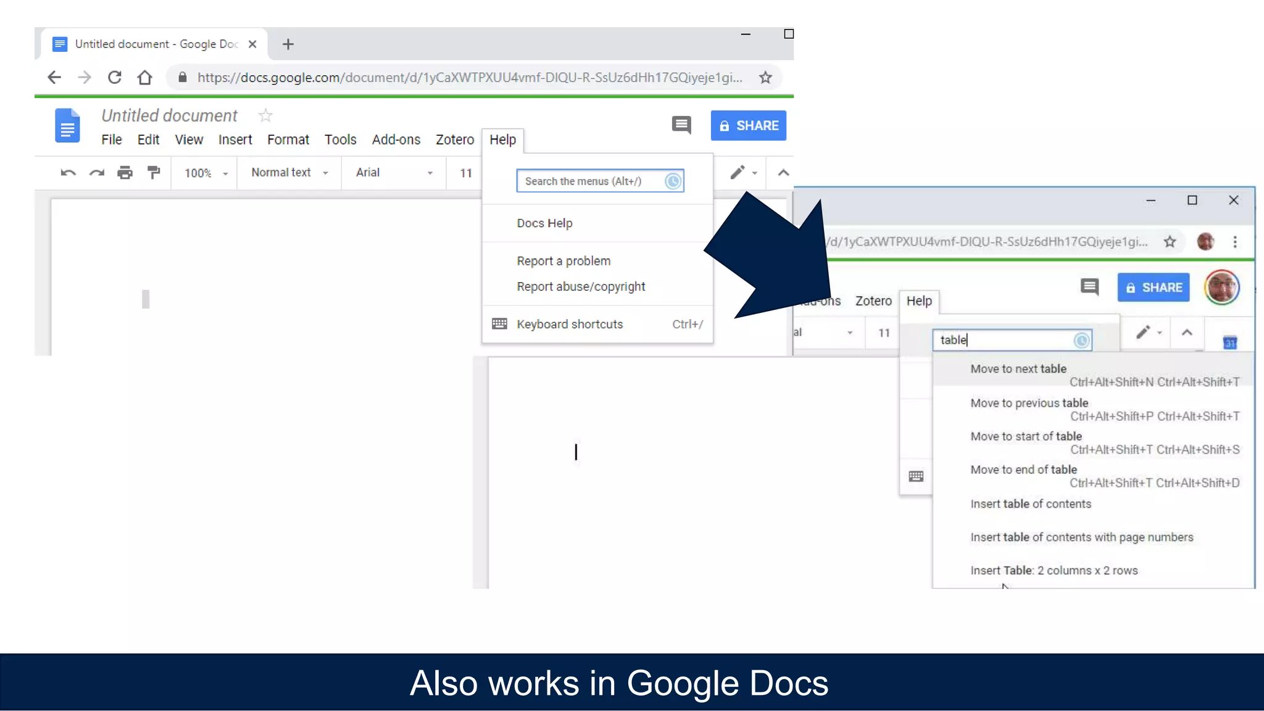Star the Untitled document title
This screenshot has width=1264, height=711.
pyautogui.click(x=265, y=115)
